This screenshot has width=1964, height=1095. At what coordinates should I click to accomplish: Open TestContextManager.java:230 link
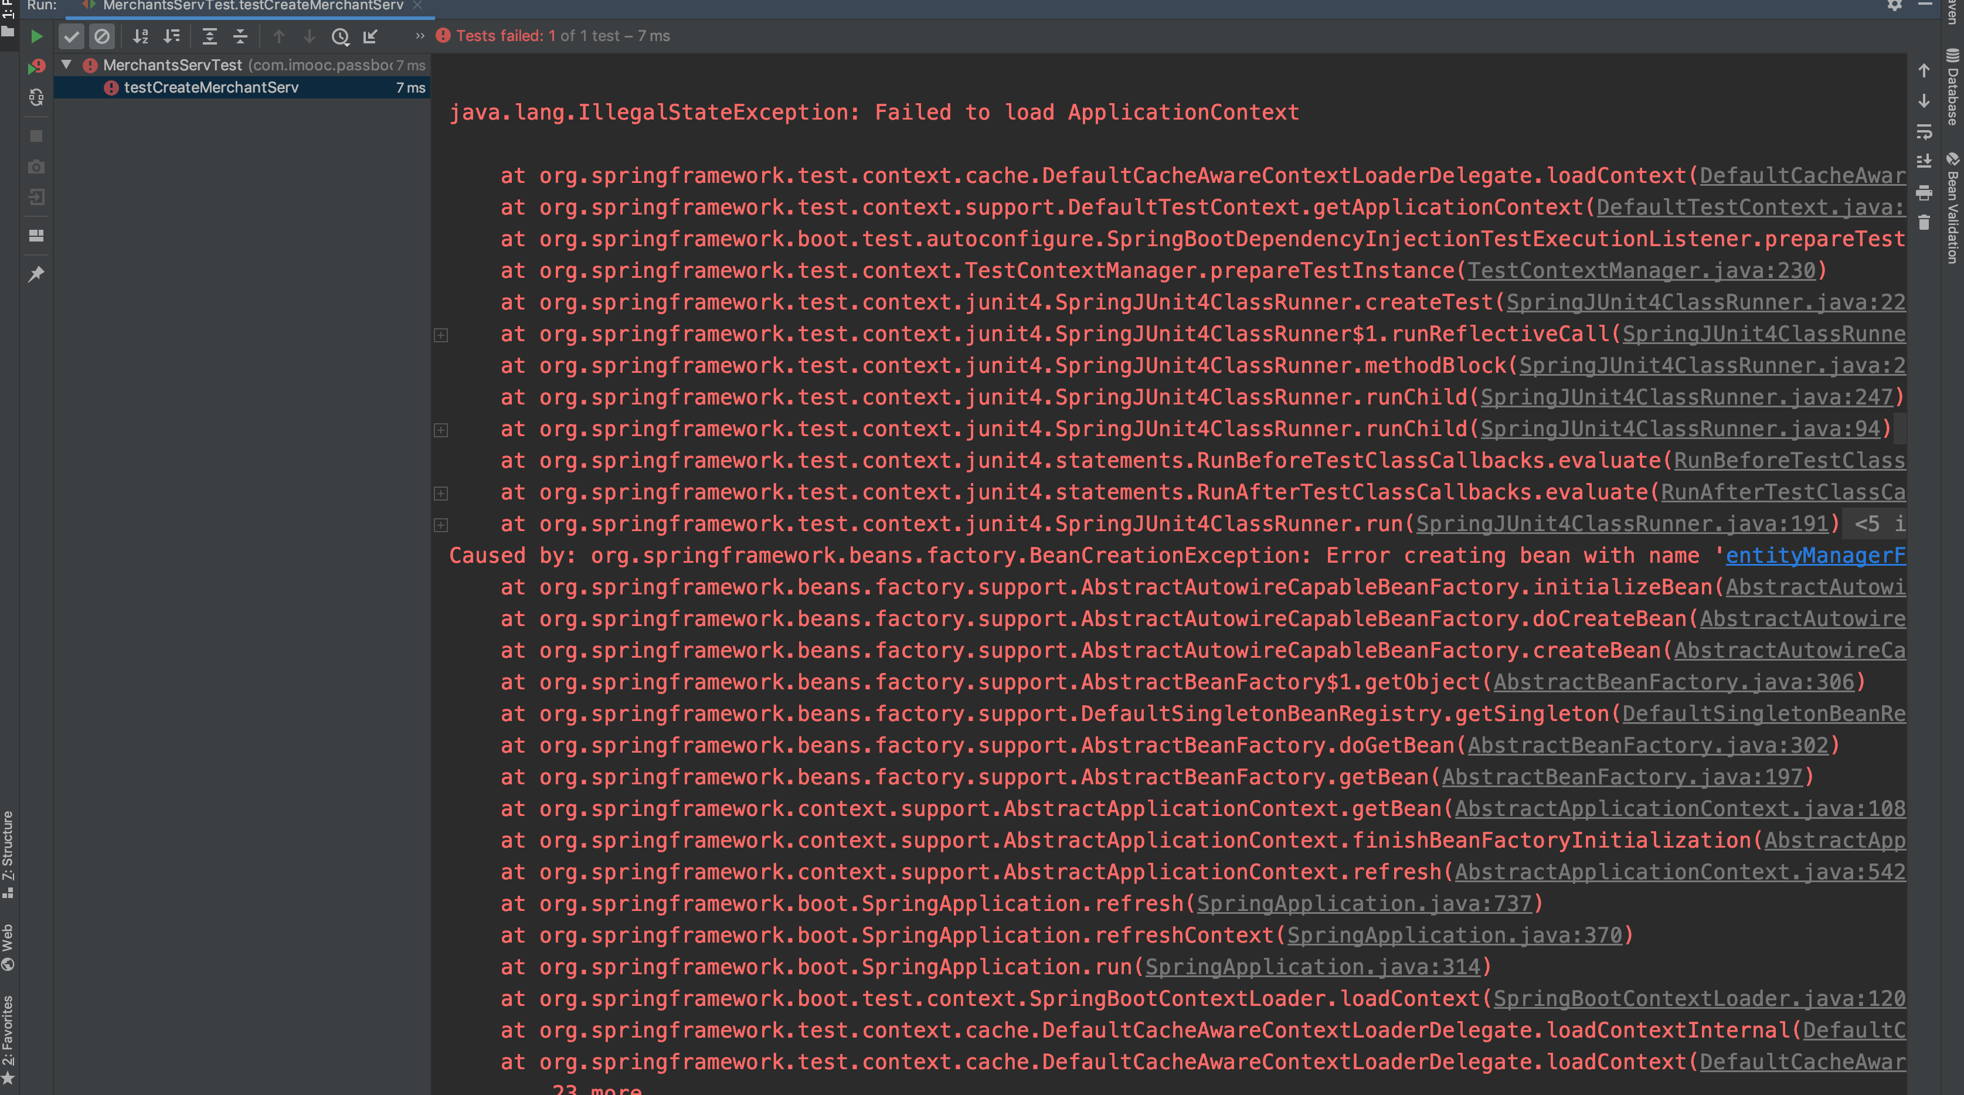click(x=1642, y=271)
